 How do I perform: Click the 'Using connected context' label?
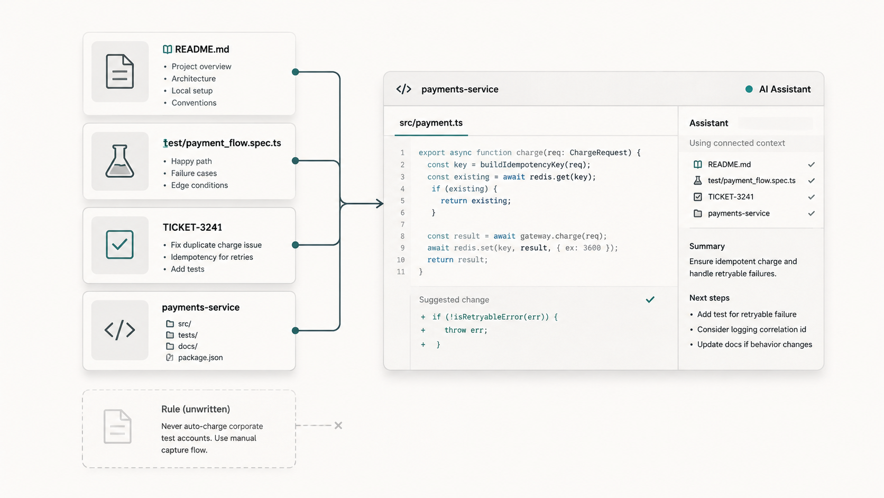pyautogui.click(x=737, y=143)
